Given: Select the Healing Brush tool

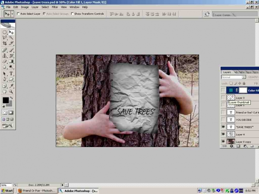Looking at the screenshot, I should pyautogui.click(x=5, y=50).
